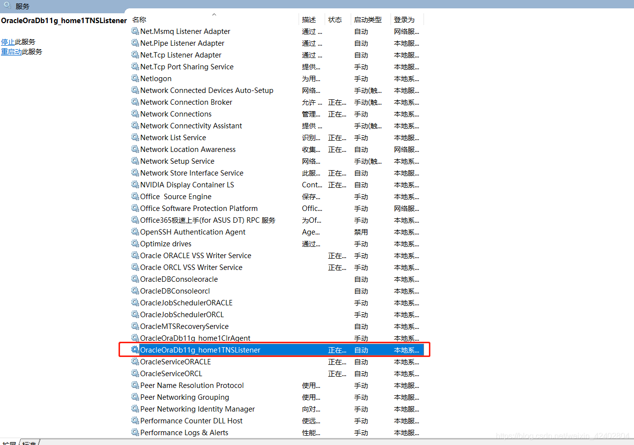
Task: Click gear icon of OracleMTSRecoveryService
Action: pyautogui.click(x=135, y=326)
